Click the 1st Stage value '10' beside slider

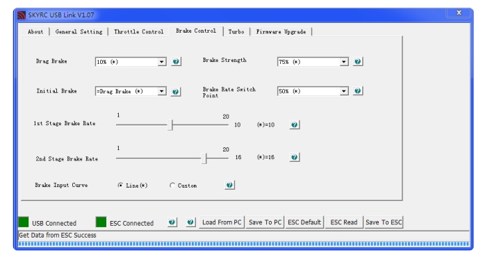click(237, 125)
